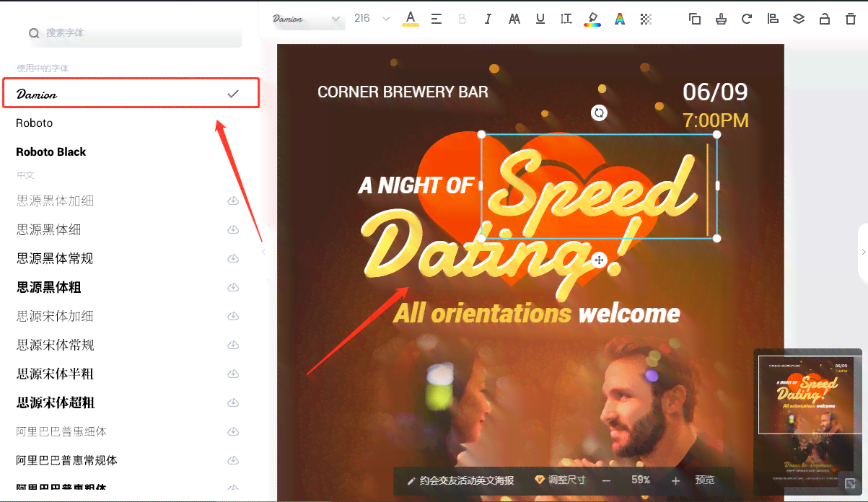
Task: Open the text highlight color tool
Action: pos(592,19)
